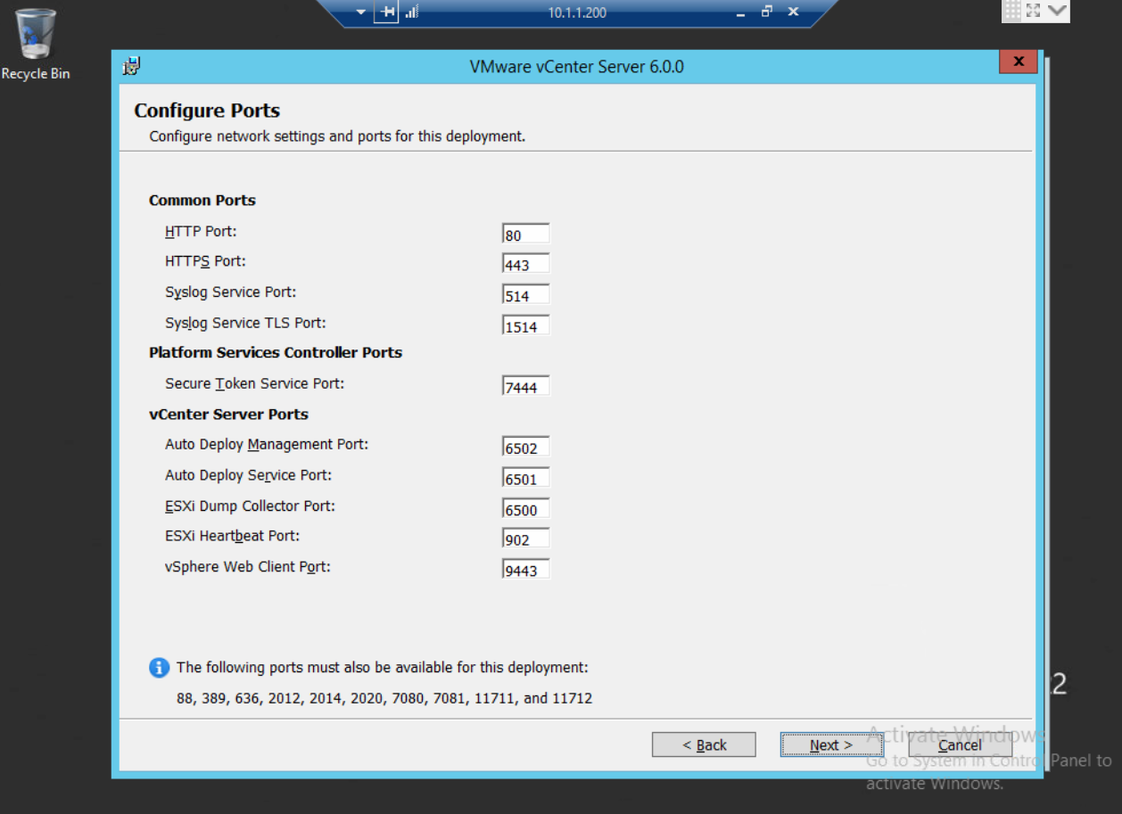This screenshot has height=814, width=1122.
Task: Click "The following ports must also be available" notice
Action: click(383, 668)
